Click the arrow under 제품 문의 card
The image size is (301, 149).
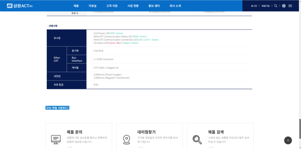tap(69, 147)
